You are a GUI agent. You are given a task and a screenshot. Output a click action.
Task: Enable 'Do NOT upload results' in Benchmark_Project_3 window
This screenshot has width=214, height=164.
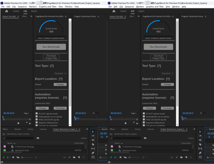[x=37, y=113]
